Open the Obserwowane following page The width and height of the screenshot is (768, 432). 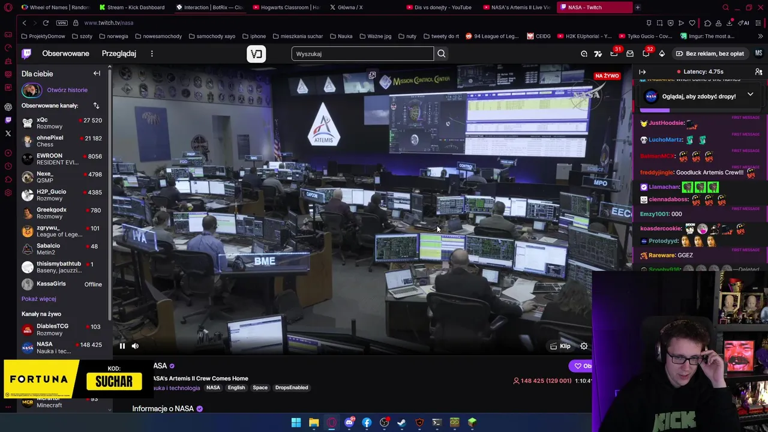[65, 53]
